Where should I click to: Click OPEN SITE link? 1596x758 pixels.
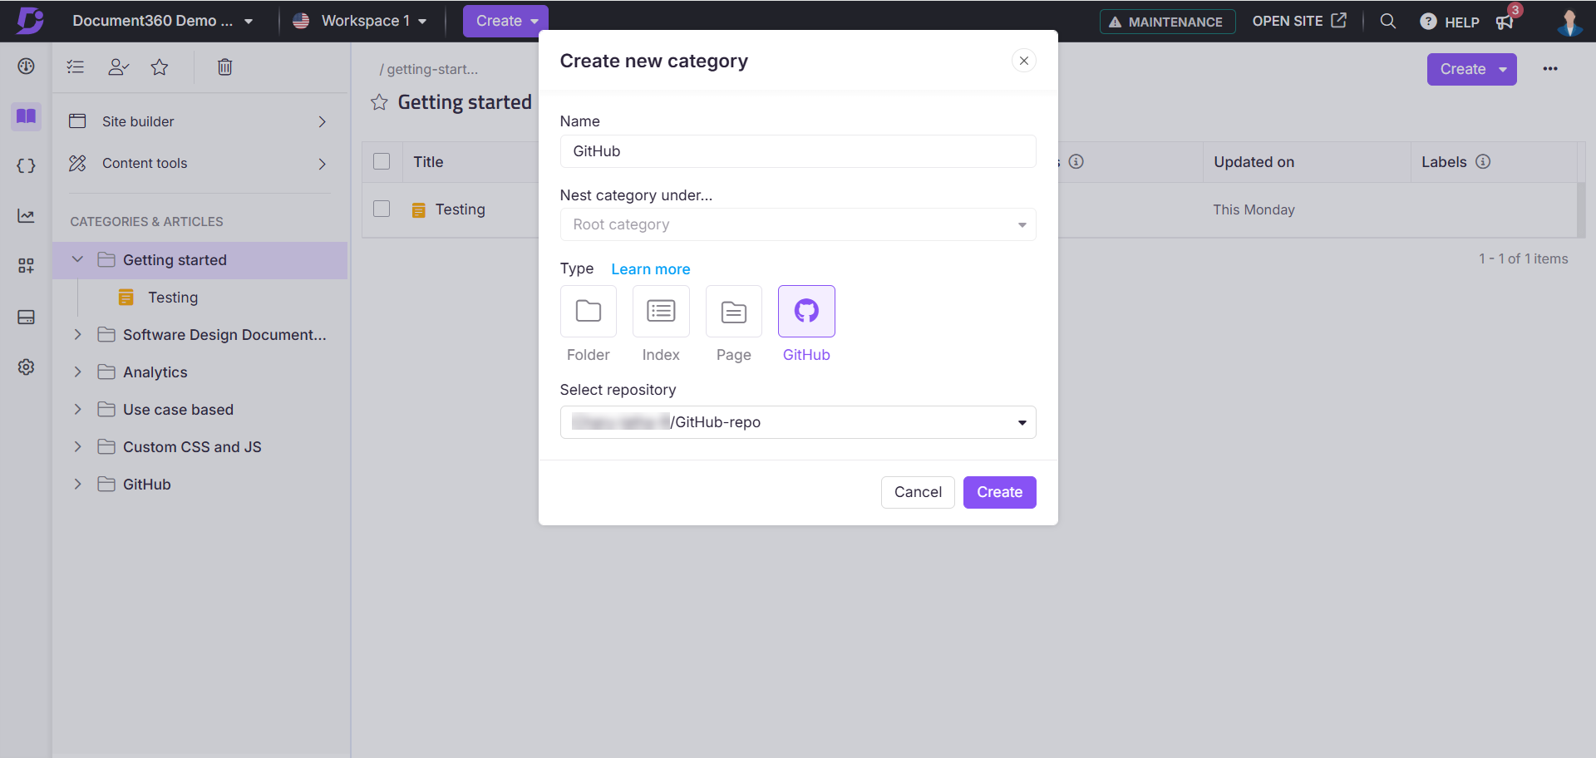click(1299, 21)
